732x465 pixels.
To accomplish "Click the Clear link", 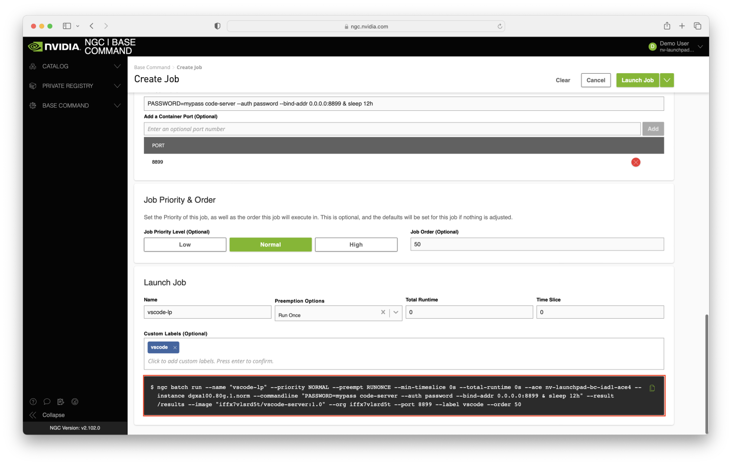I will click(563, 80).
